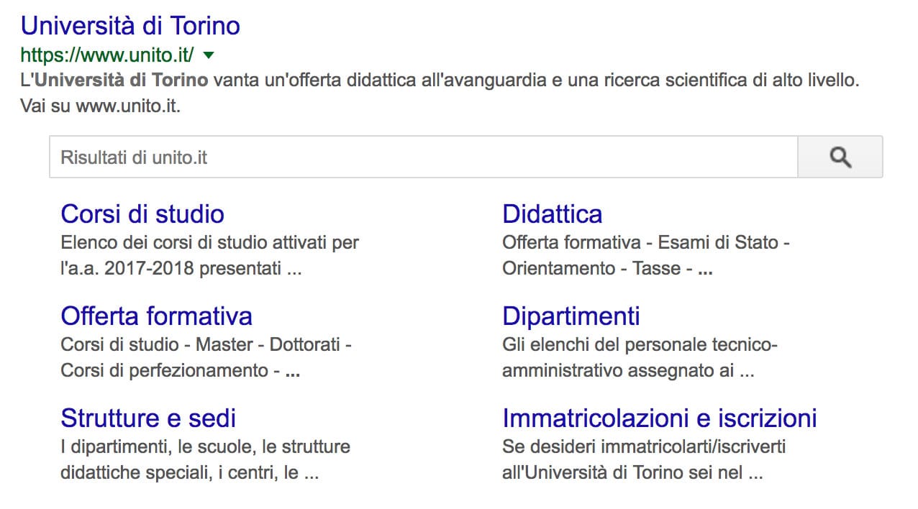918x509 pixels.
Task: Click the 'Elenco dei corsi di studio' description
Action: 209,255
